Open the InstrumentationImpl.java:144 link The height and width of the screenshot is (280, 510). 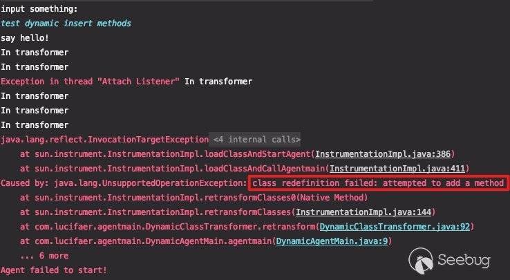pos(363,212)
